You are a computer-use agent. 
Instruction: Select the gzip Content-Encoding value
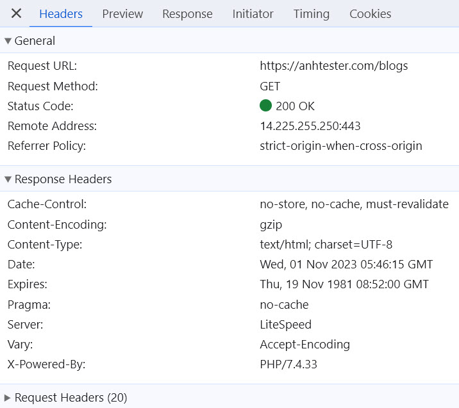[x=271, y=225]
